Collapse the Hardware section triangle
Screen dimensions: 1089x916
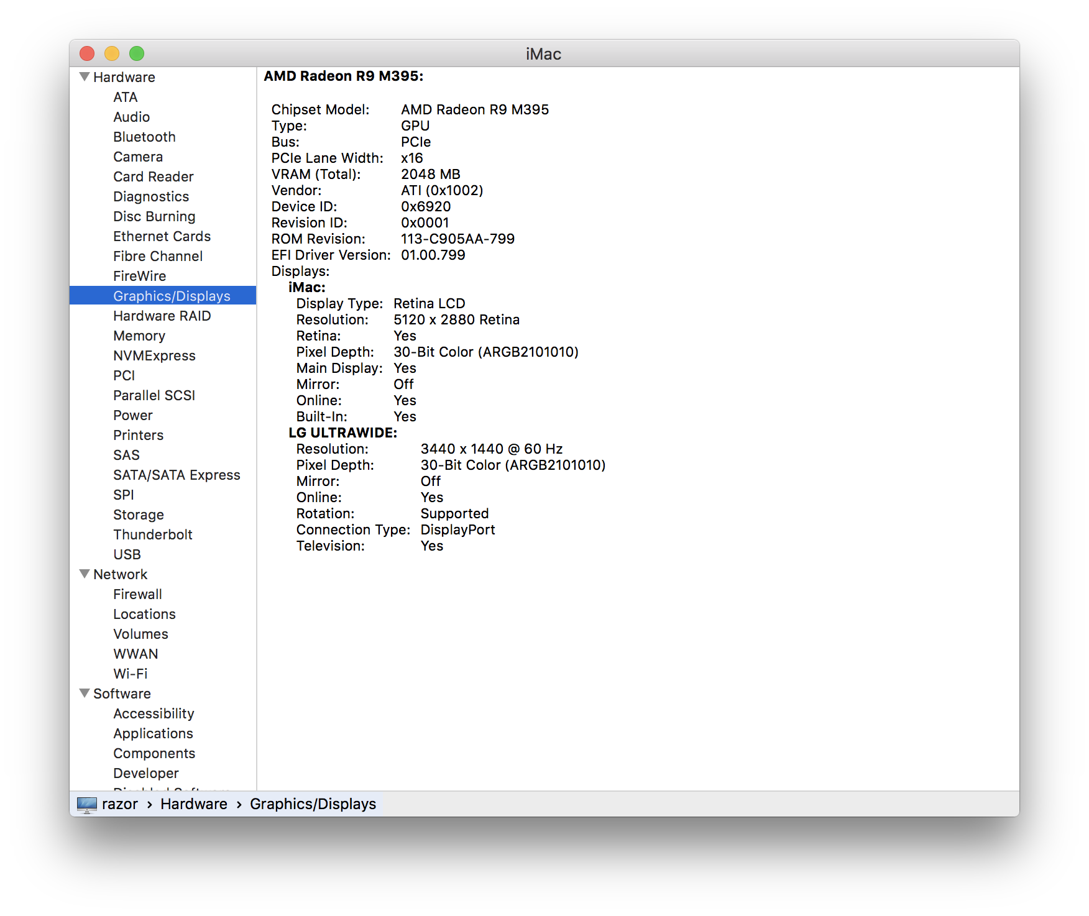coord(85,77)
